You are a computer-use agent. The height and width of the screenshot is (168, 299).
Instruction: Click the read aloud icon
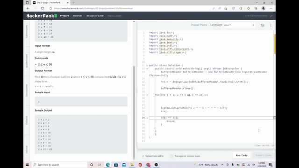point(220,8)
